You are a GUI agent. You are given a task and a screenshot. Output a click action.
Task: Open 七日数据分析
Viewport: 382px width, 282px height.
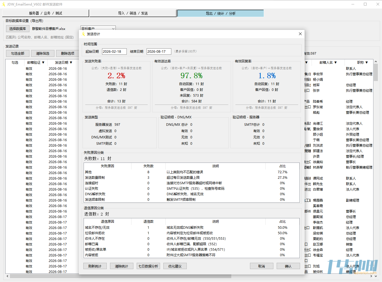point(148,266)
